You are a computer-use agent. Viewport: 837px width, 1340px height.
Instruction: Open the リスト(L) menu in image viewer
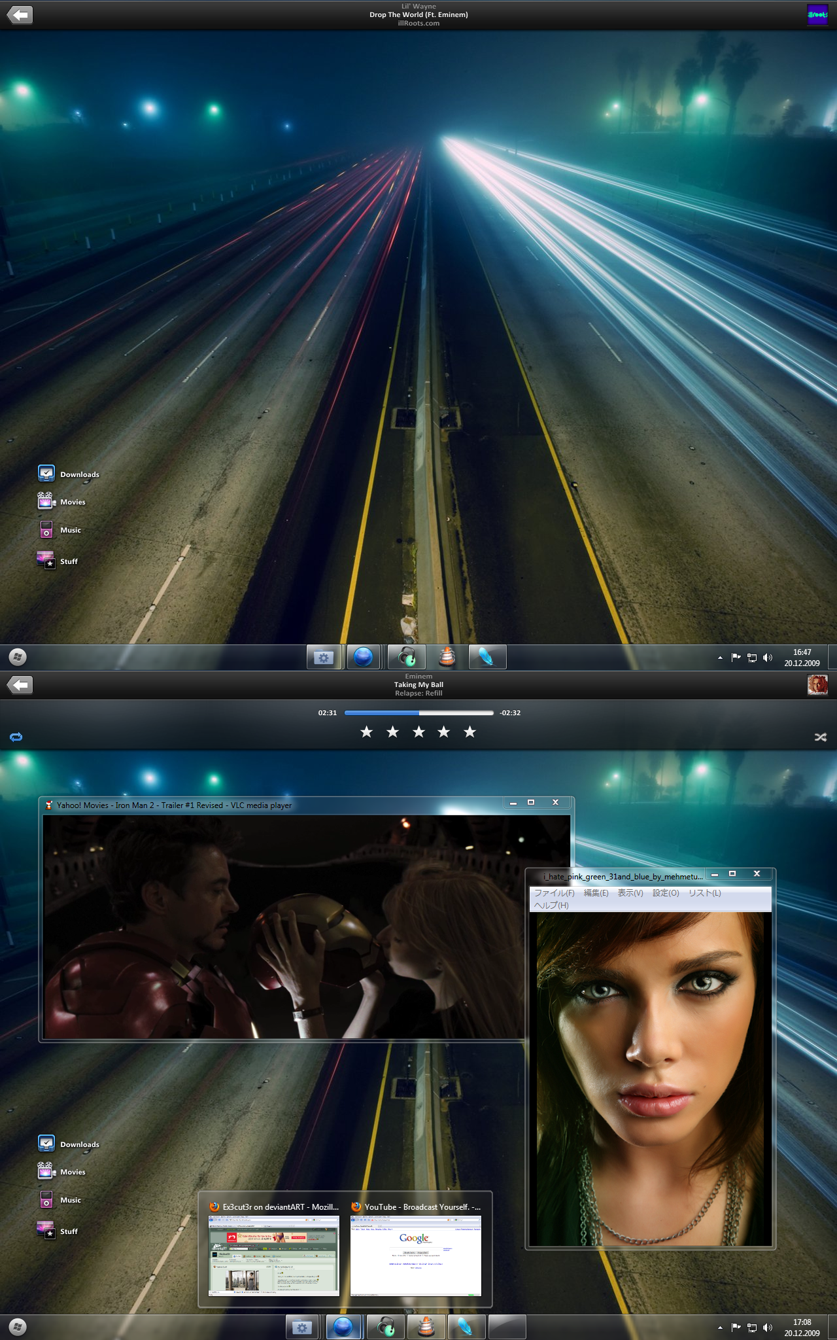(x=704, y=893)
